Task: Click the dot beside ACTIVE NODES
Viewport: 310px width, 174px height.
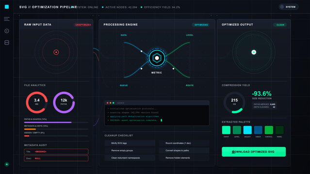Action: (x=103, y=7)
